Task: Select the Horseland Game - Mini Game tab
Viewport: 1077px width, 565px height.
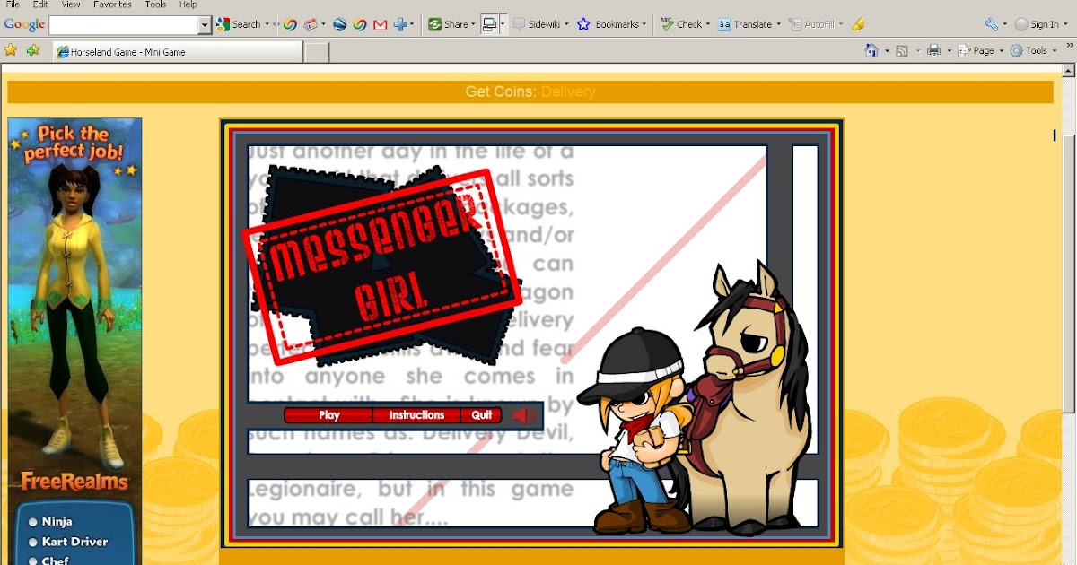Action: [178, 52]
